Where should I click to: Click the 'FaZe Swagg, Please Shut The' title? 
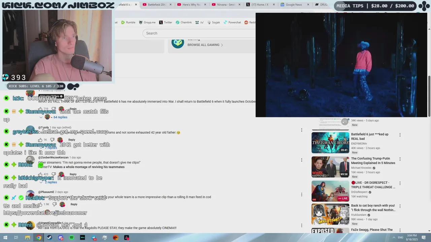click(372, 230)
